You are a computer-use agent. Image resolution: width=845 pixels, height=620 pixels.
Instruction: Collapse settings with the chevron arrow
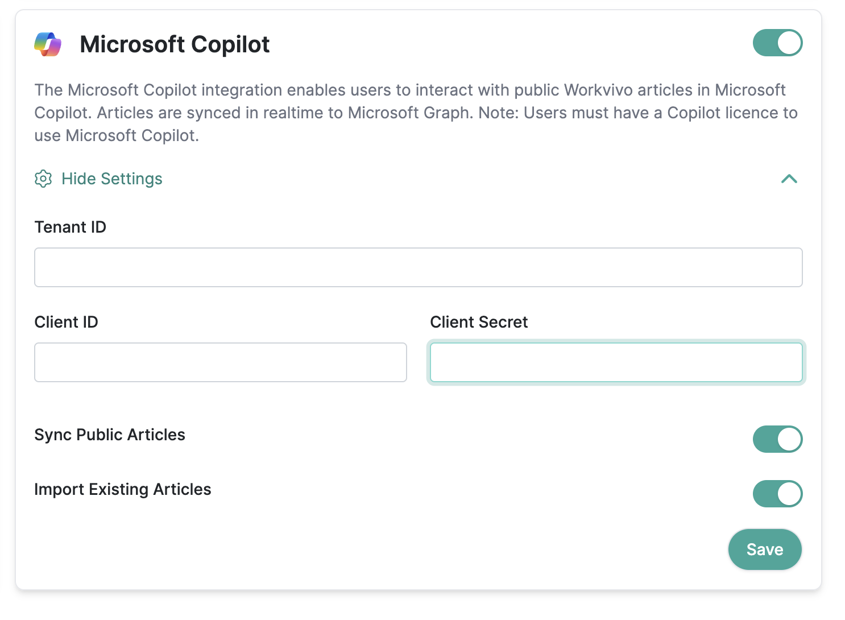[x=789, y=179]
